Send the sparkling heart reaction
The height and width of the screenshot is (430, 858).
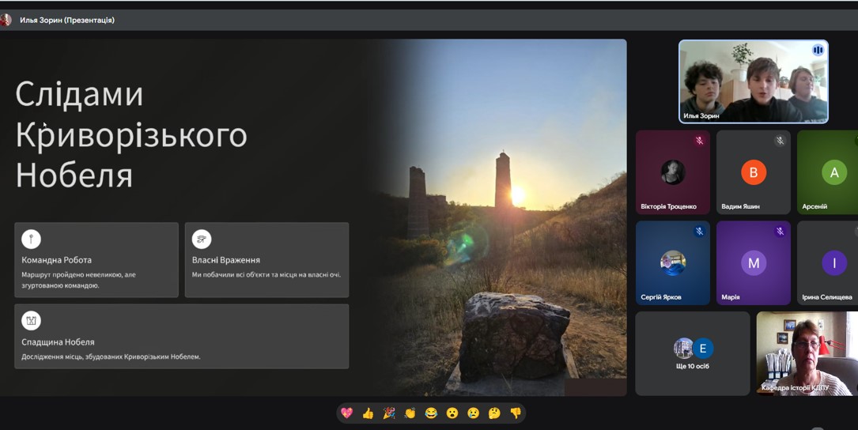346,413
